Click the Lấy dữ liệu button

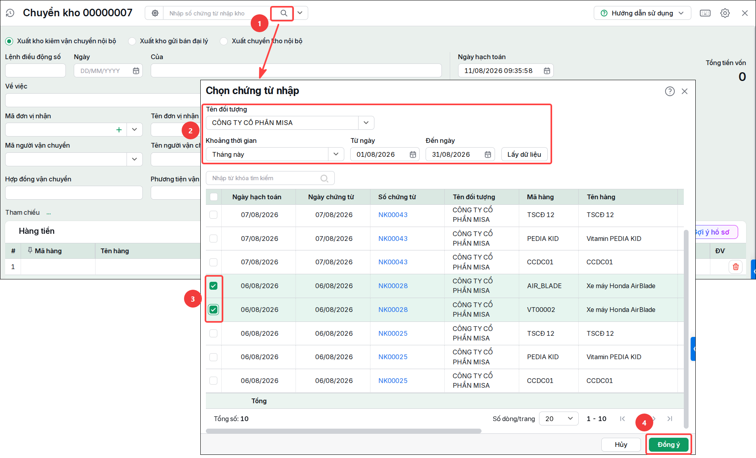[524, 154]
